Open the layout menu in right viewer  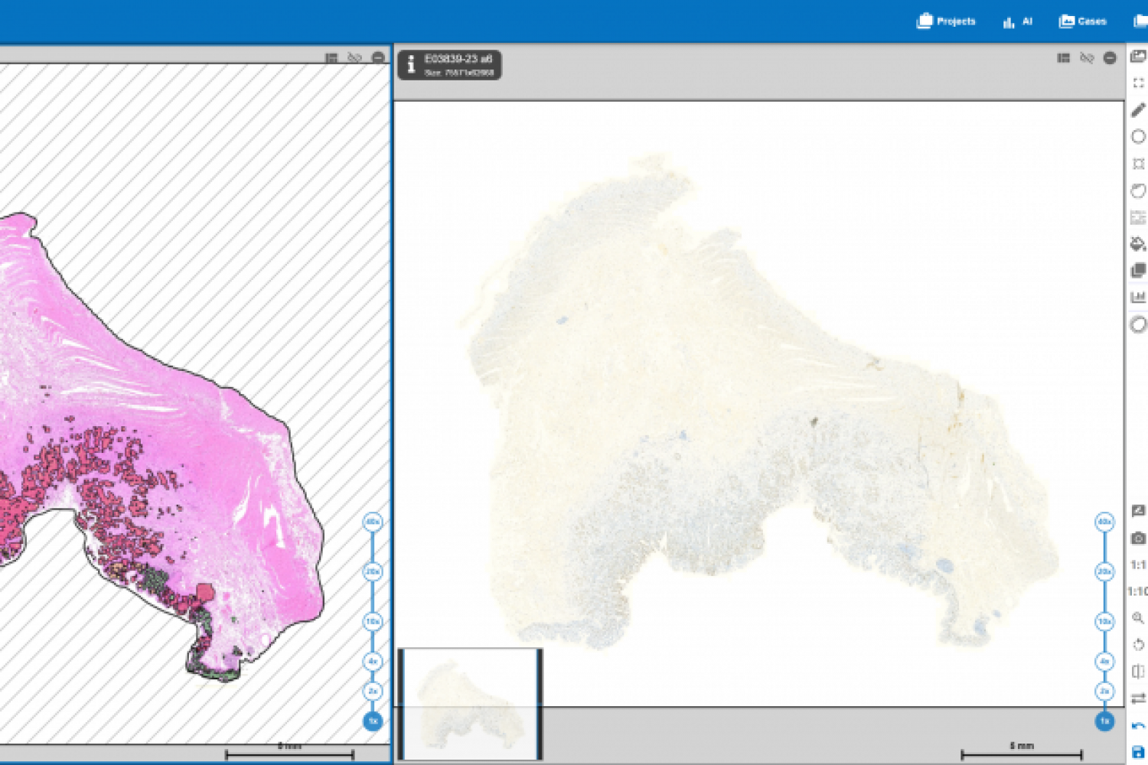point(1063,58)
